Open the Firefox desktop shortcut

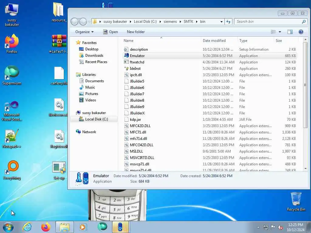coord(12,44)
